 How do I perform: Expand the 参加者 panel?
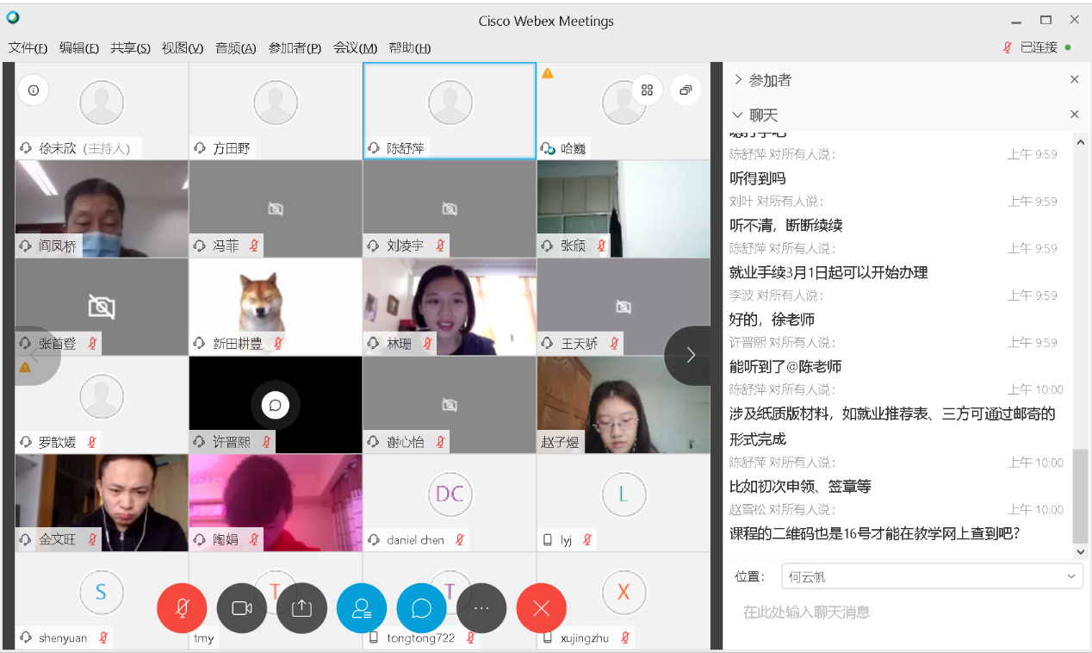(738, 80)
